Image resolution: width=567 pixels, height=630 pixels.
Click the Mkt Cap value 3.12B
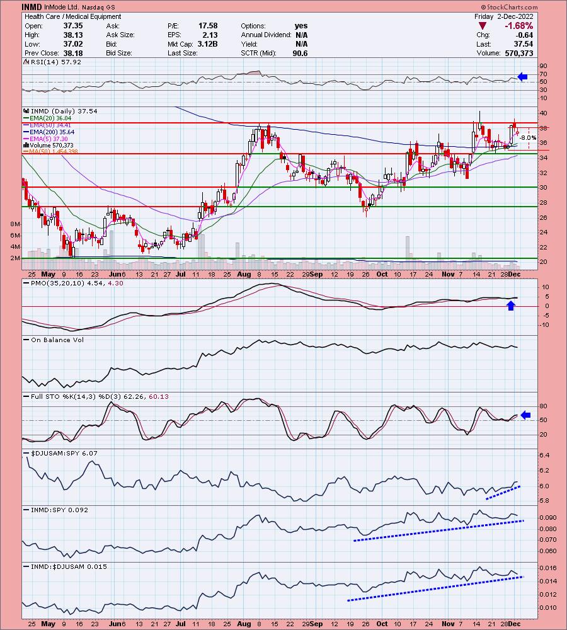(x=207, y=44)
